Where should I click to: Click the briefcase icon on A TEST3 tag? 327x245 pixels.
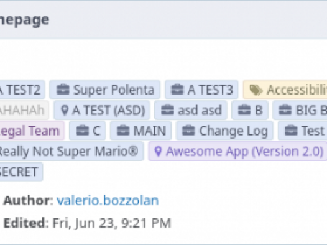click(x=177, y=90)
